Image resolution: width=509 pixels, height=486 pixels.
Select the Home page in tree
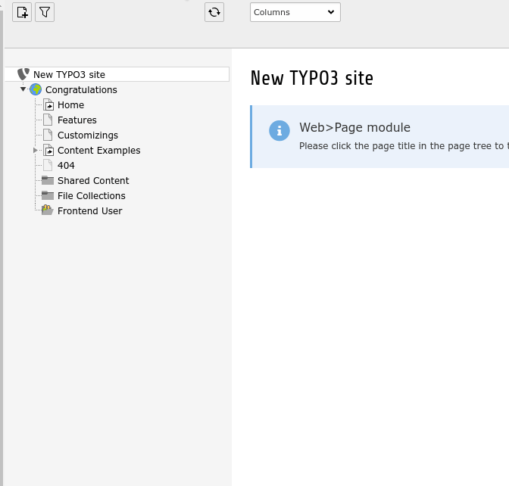click(x=70, y=105)
